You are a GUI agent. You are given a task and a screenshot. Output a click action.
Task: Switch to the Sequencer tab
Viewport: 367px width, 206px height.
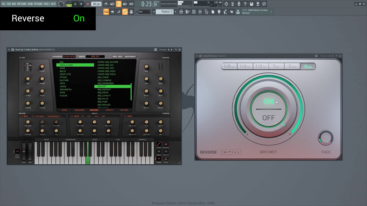pos(79,110)
